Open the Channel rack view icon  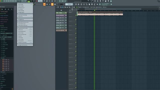click(x=81, y=4)
